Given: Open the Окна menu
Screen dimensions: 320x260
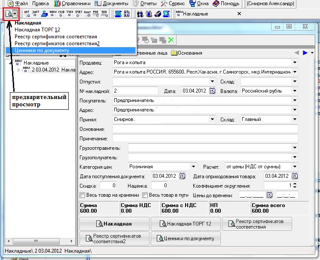Looking at the screenshot, I should coord(199,3).
